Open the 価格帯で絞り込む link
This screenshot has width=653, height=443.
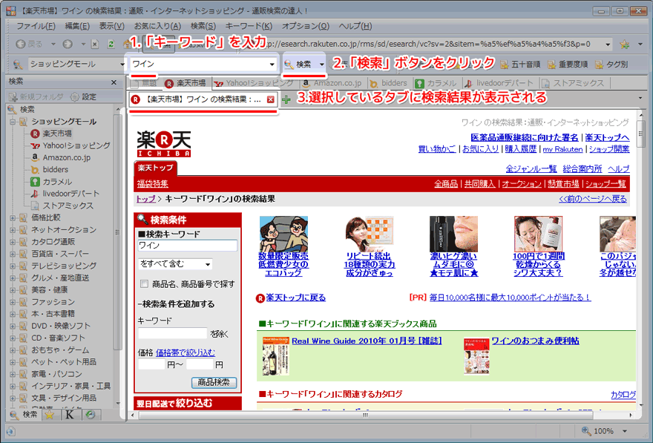coord(186,353)
